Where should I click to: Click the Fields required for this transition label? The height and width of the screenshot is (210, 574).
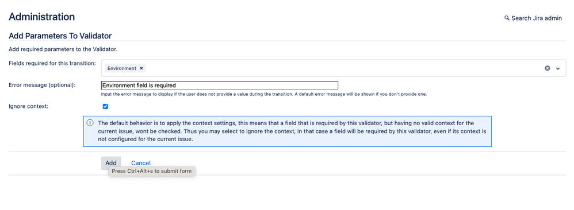(x=52, y=63)
